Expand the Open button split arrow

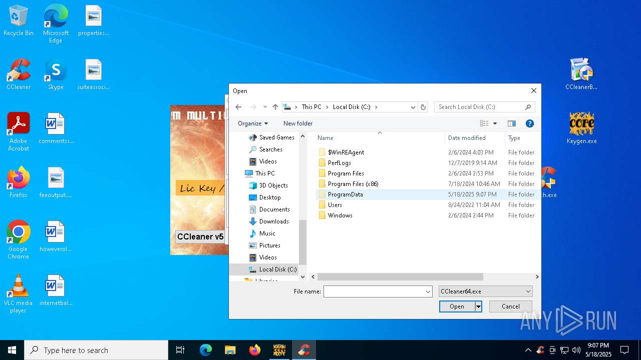478,306
